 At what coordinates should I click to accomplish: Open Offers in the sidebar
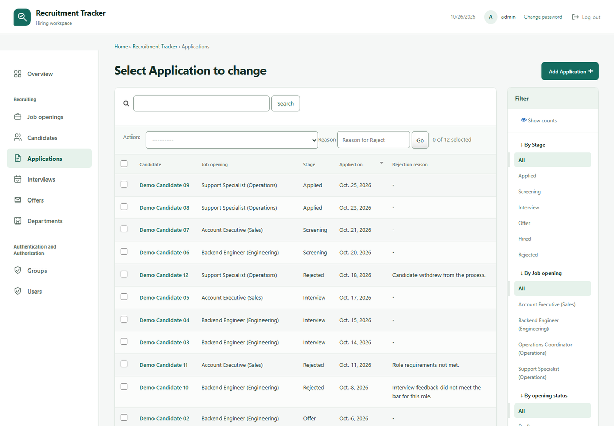click(x=49, y=200)
